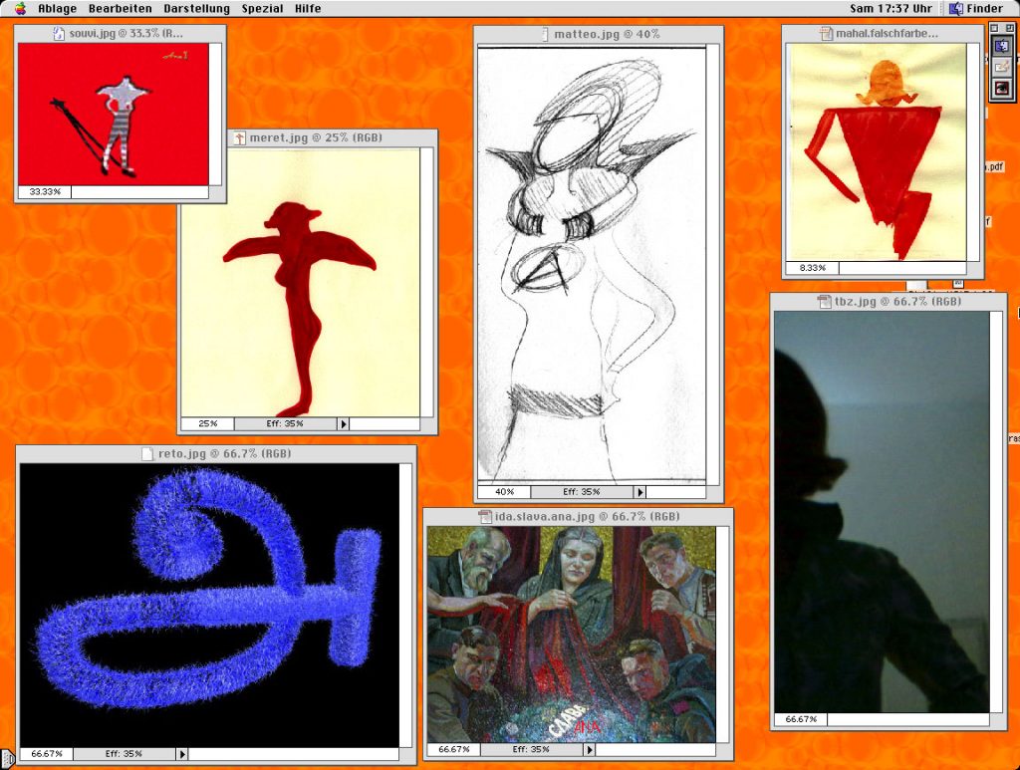Open the status arrow popup in meret.jpg window
The height and width of the screenshot is (770, 1020).
click(344, 424)
